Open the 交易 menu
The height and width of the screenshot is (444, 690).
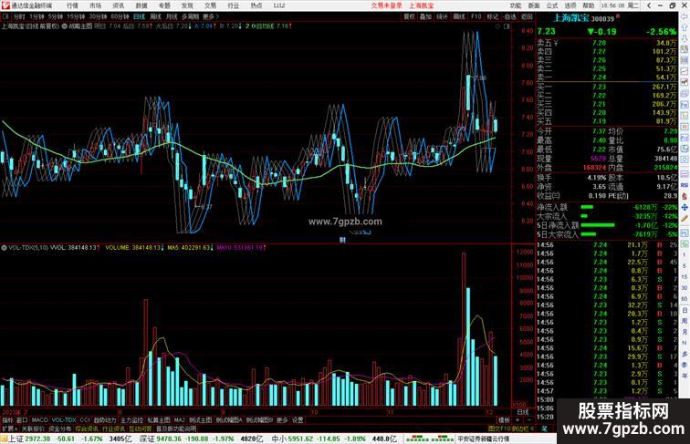[210, 5]
